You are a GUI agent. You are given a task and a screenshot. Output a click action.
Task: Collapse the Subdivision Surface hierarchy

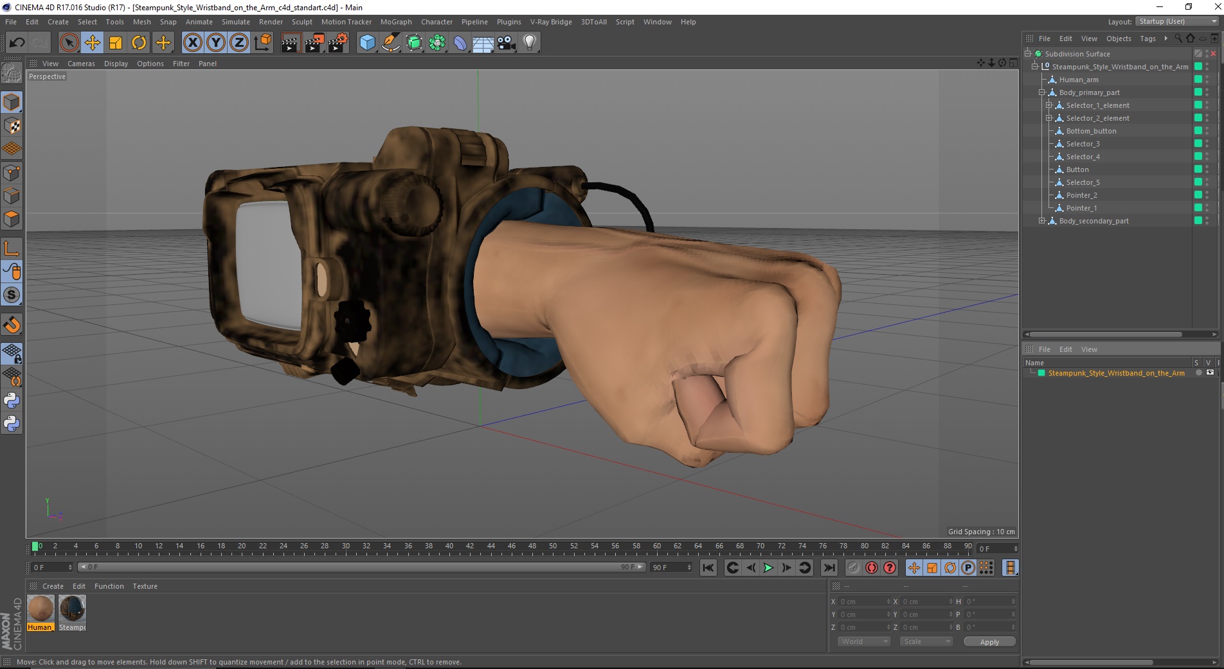(1028, 54)
